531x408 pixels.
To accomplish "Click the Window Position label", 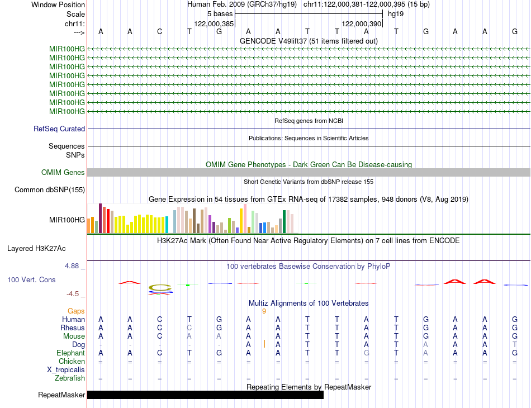I will 58,4.
